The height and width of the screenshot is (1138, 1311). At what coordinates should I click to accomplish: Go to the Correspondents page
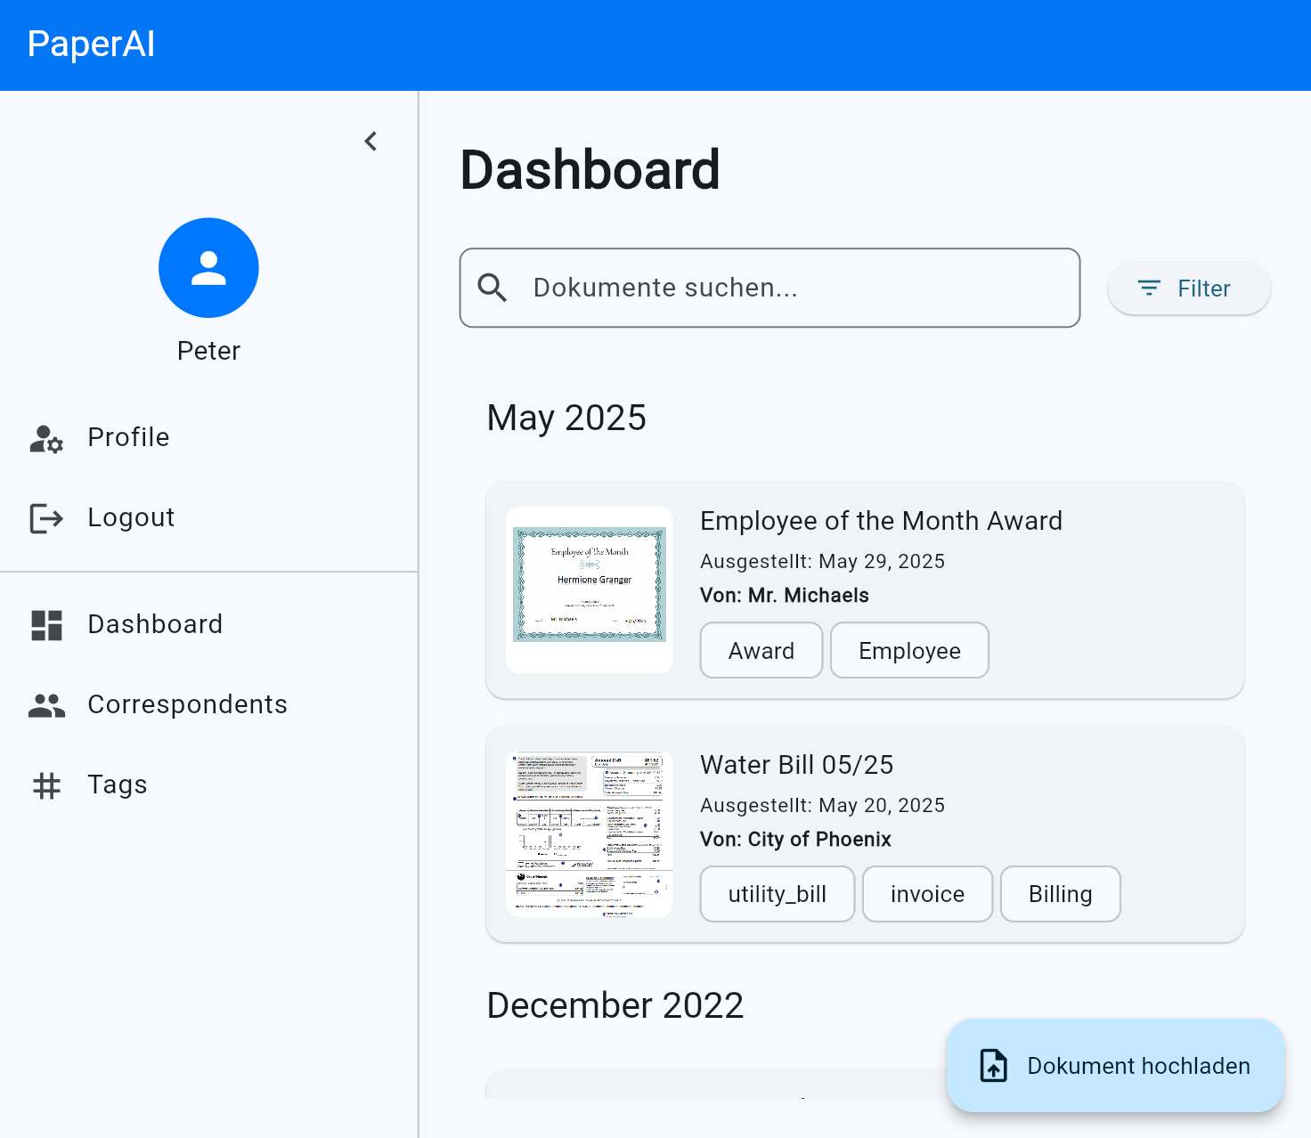tap(187, 704)
